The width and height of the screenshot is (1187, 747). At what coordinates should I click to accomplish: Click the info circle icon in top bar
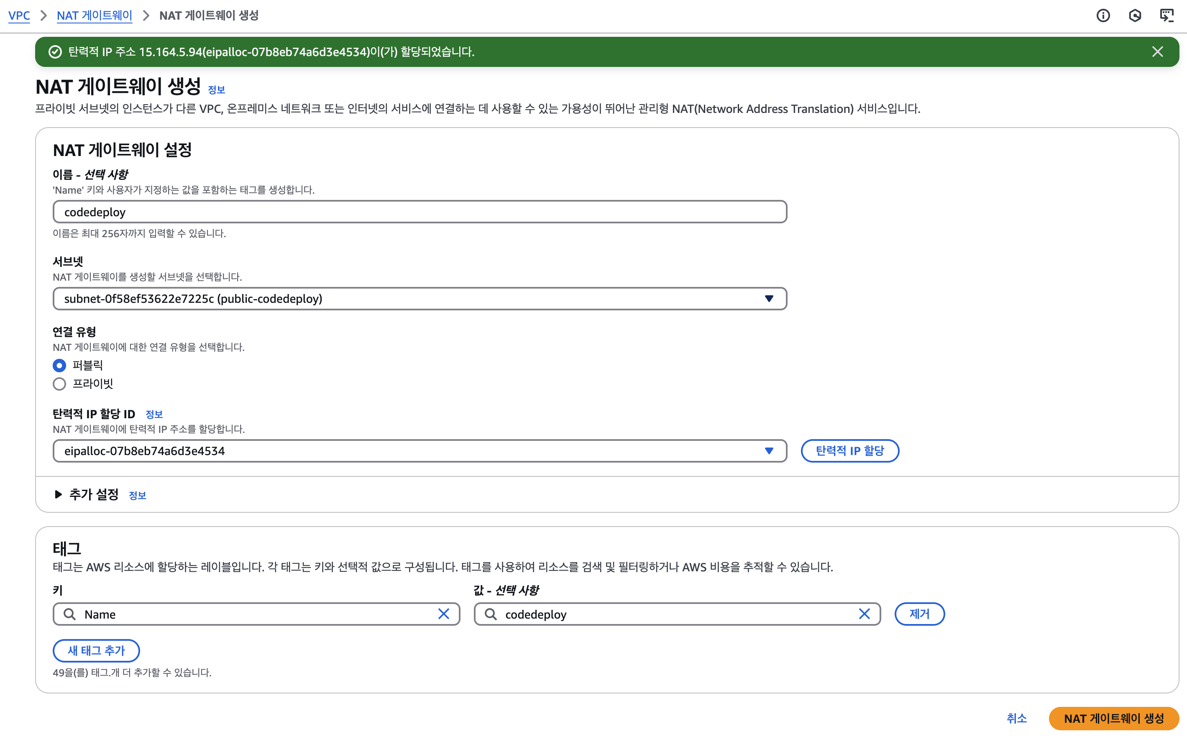coord(1103,16)
